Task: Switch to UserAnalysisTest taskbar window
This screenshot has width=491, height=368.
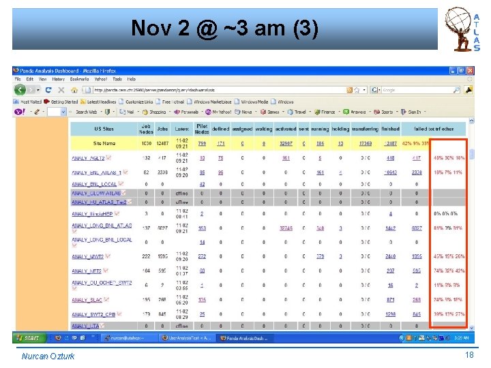Action: click(x=187, y=338)
